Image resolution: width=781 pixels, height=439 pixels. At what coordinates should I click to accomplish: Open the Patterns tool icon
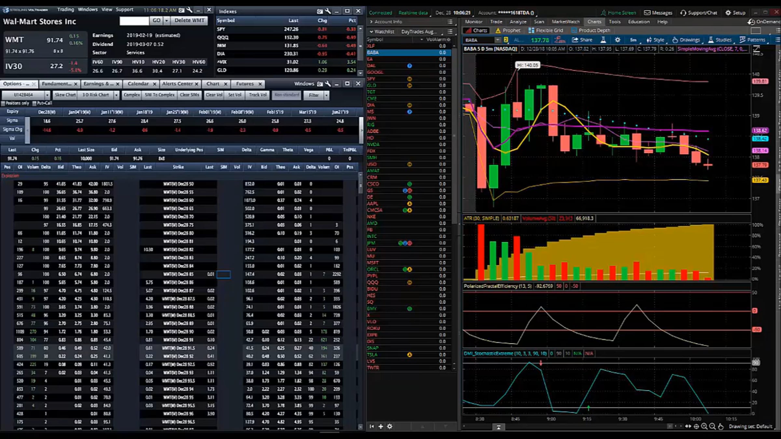tap(743, 40)
